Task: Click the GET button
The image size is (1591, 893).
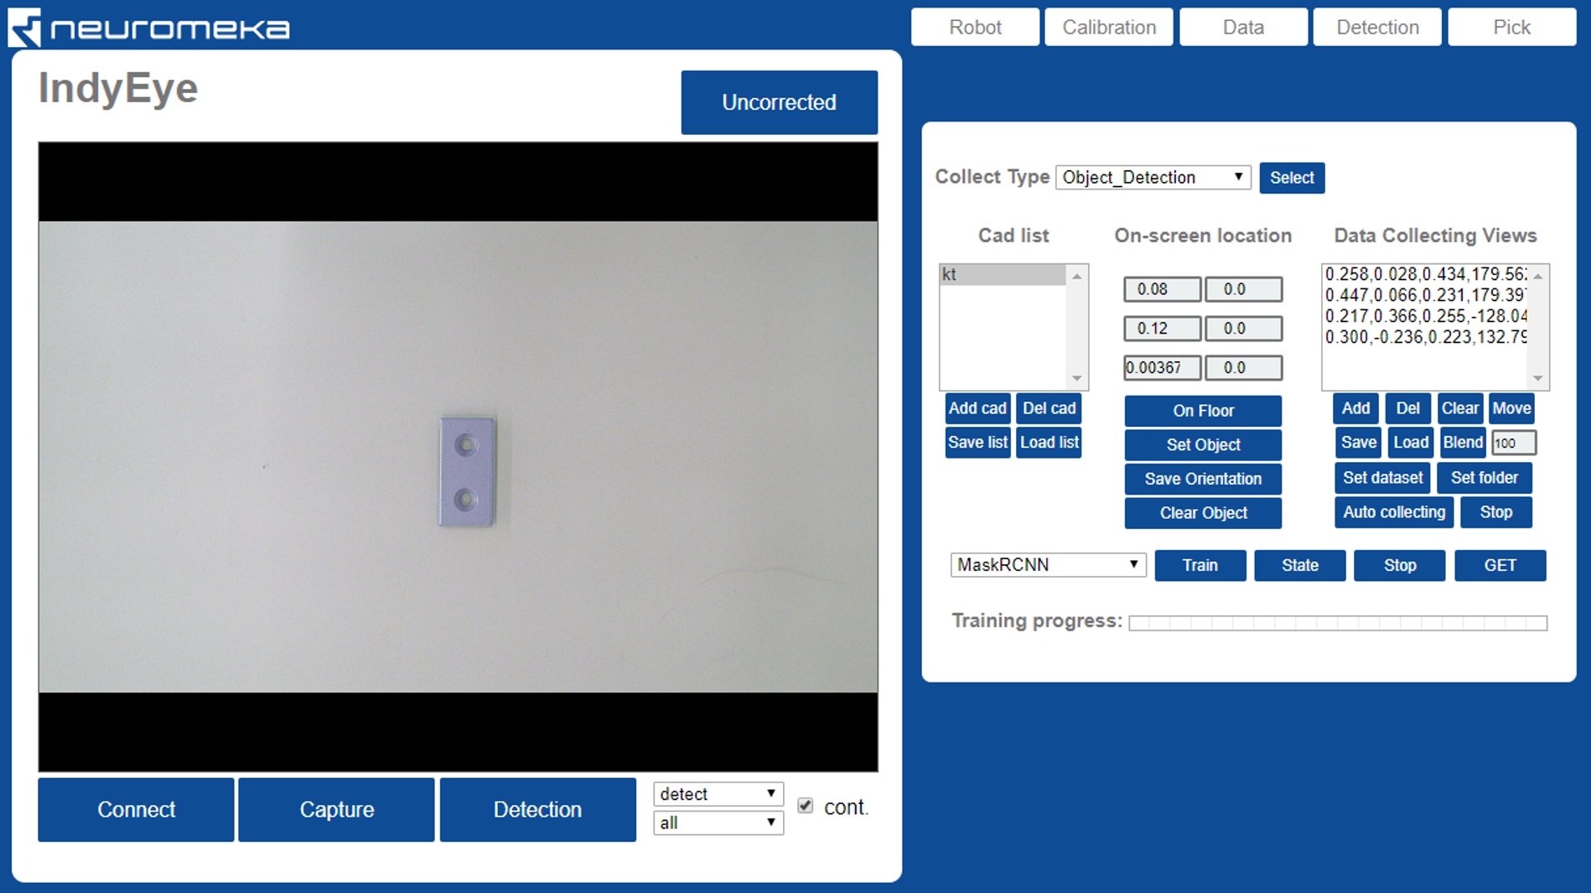Action: tap(1500, 565)
